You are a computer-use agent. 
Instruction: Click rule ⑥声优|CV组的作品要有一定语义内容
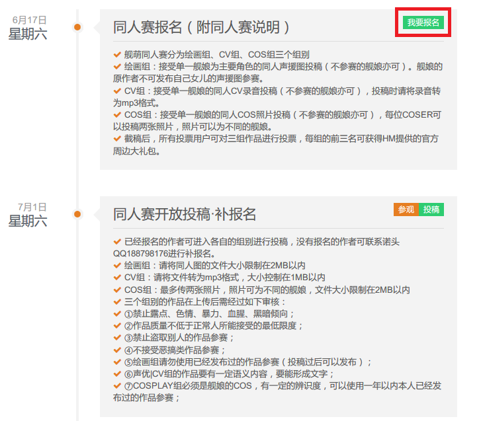(229, 374)
